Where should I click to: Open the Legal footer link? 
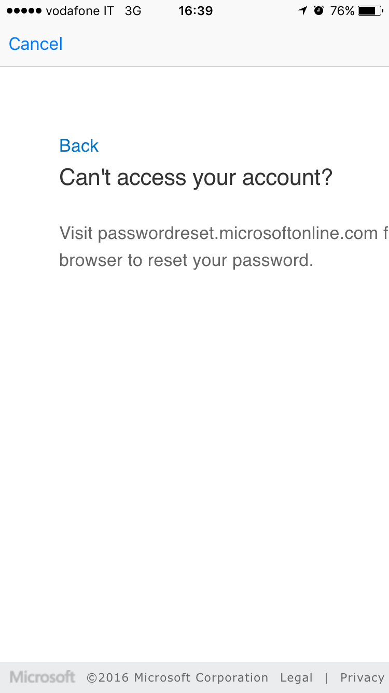pyautogui.click(x=296, y=677)
